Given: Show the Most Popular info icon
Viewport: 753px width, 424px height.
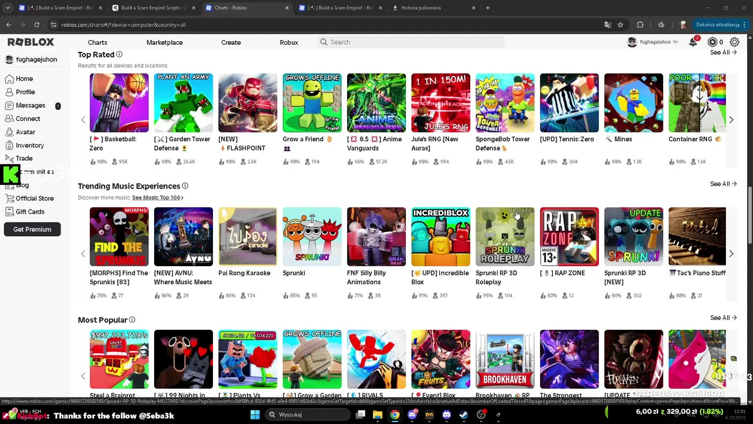Looking at the screenshot, I should tap(132, 320).
